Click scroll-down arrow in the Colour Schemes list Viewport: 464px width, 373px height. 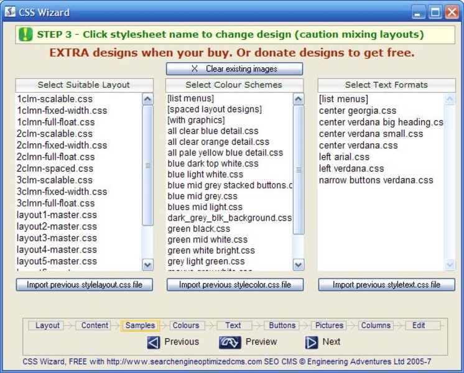(x=299, y=264)
